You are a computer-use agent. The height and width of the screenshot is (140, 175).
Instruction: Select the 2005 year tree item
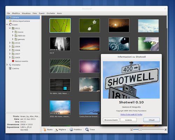[17, 58]
